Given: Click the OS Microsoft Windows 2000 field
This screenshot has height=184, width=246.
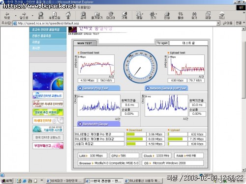Looking at the screenshot, I should pyautogui.click(x=173, y=163).
